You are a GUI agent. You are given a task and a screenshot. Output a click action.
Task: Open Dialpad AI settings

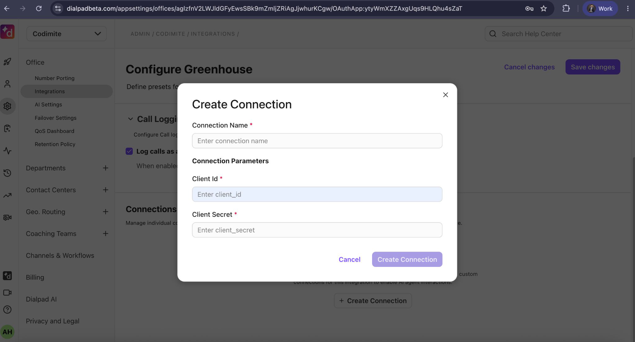point(41,299)
